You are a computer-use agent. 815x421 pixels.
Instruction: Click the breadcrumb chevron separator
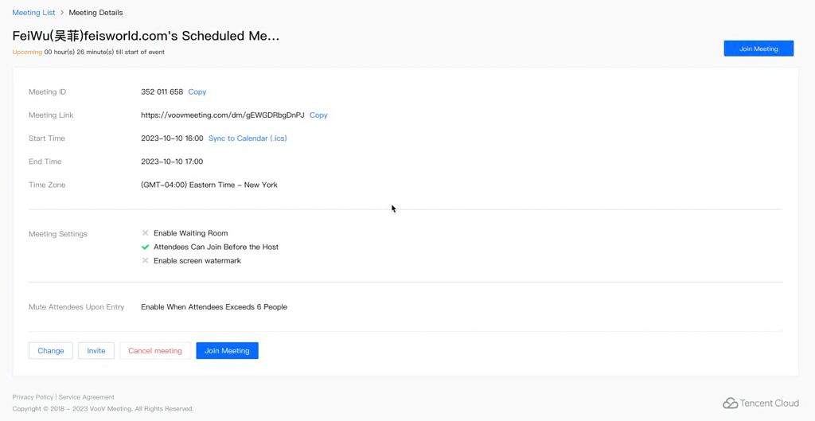(x=62, y=13)
